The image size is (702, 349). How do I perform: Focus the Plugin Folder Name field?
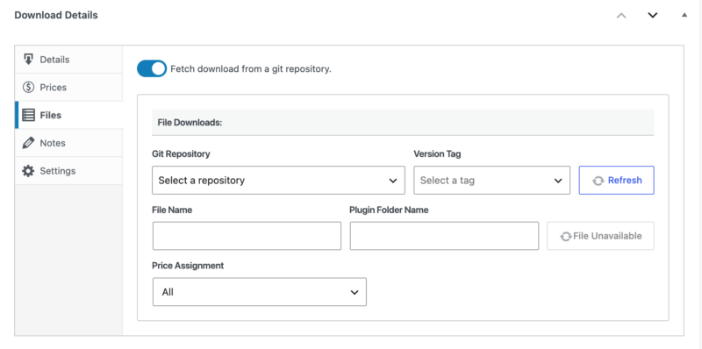pyautogui.click(x=445, y=236)
